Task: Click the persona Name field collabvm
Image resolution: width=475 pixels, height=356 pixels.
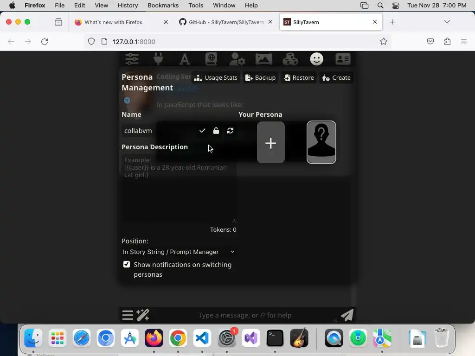Action: click(159, 131)
